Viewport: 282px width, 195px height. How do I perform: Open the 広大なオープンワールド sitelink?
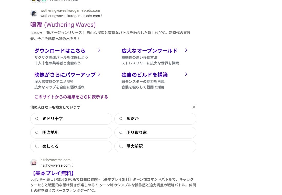pyautogui.click(x=149, y=51)
